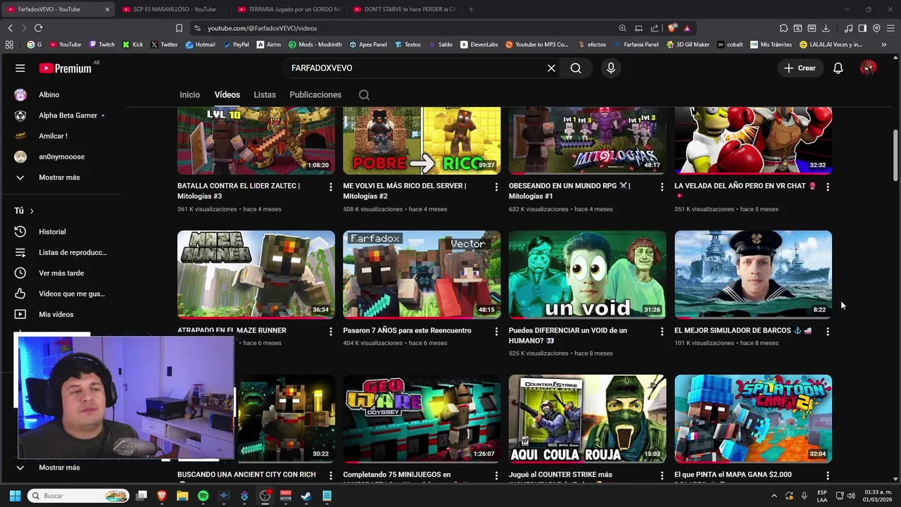The height and width of the screenshot is (507, 901).
Task: Open new browser tab plus button
Action: (x=471, y=9)
